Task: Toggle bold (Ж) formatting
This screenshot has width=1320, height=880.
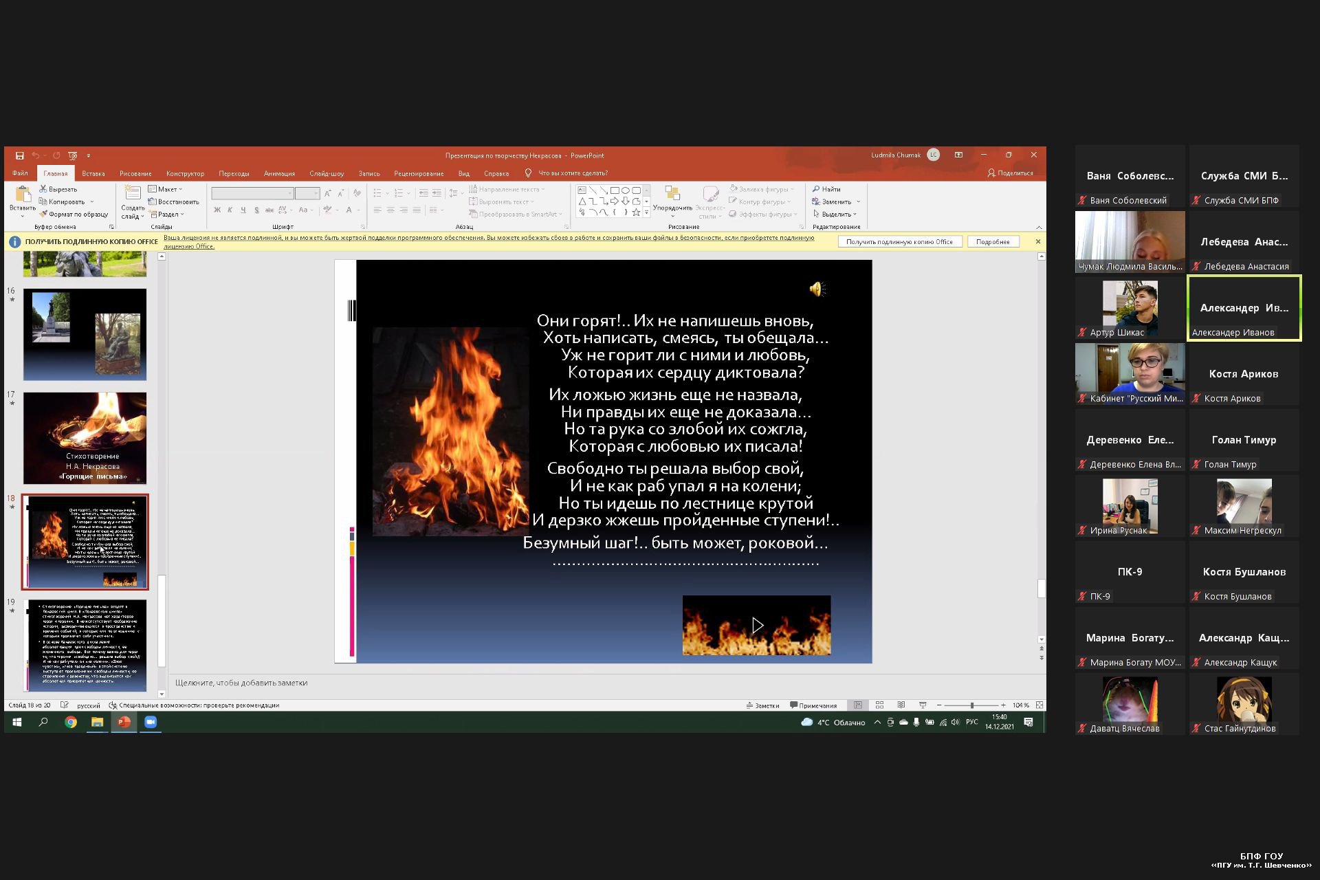Action: point(217,210)
